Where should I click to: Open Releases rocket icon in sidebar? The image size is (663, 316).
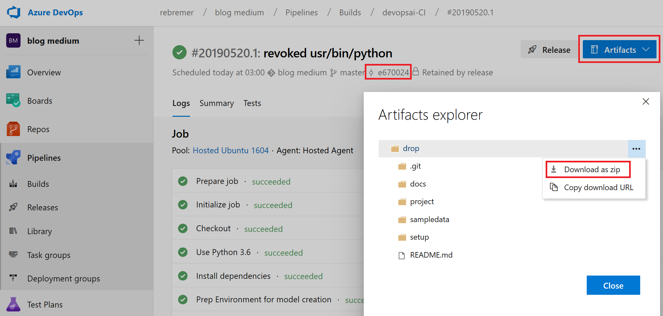coord(13,207)
